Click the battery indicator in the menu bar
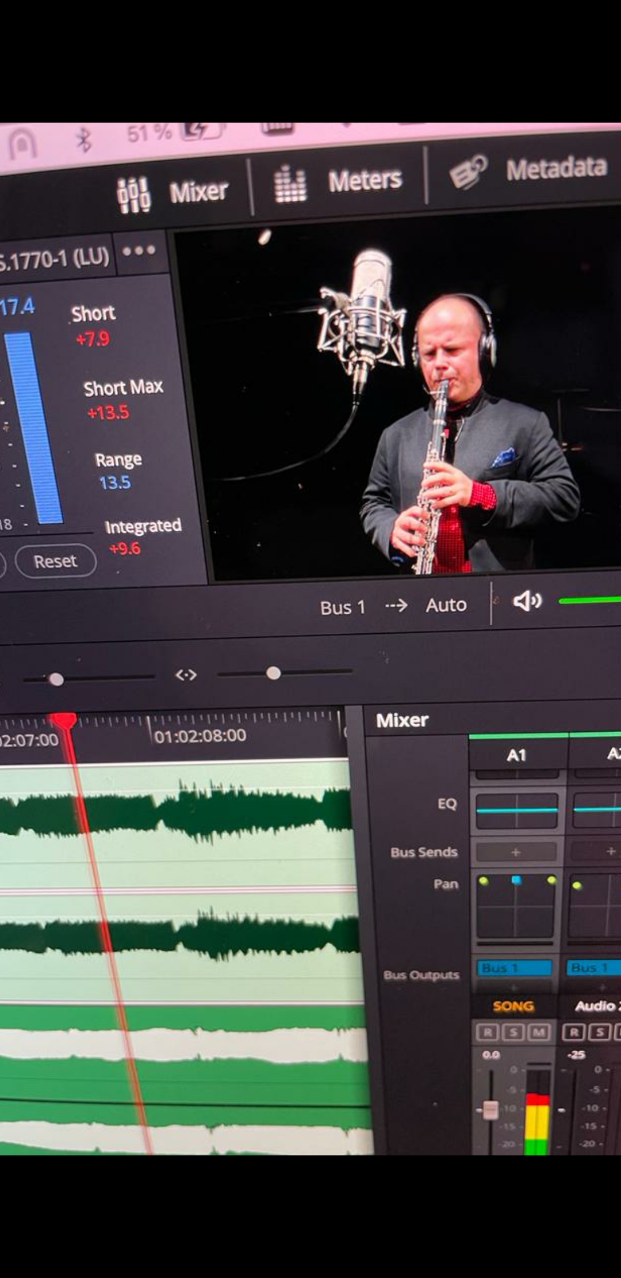 tap(201, 132)
